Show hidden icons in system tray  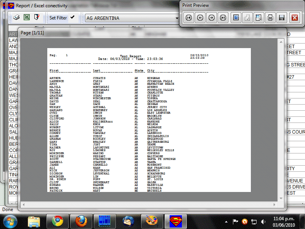coord(226,221)
